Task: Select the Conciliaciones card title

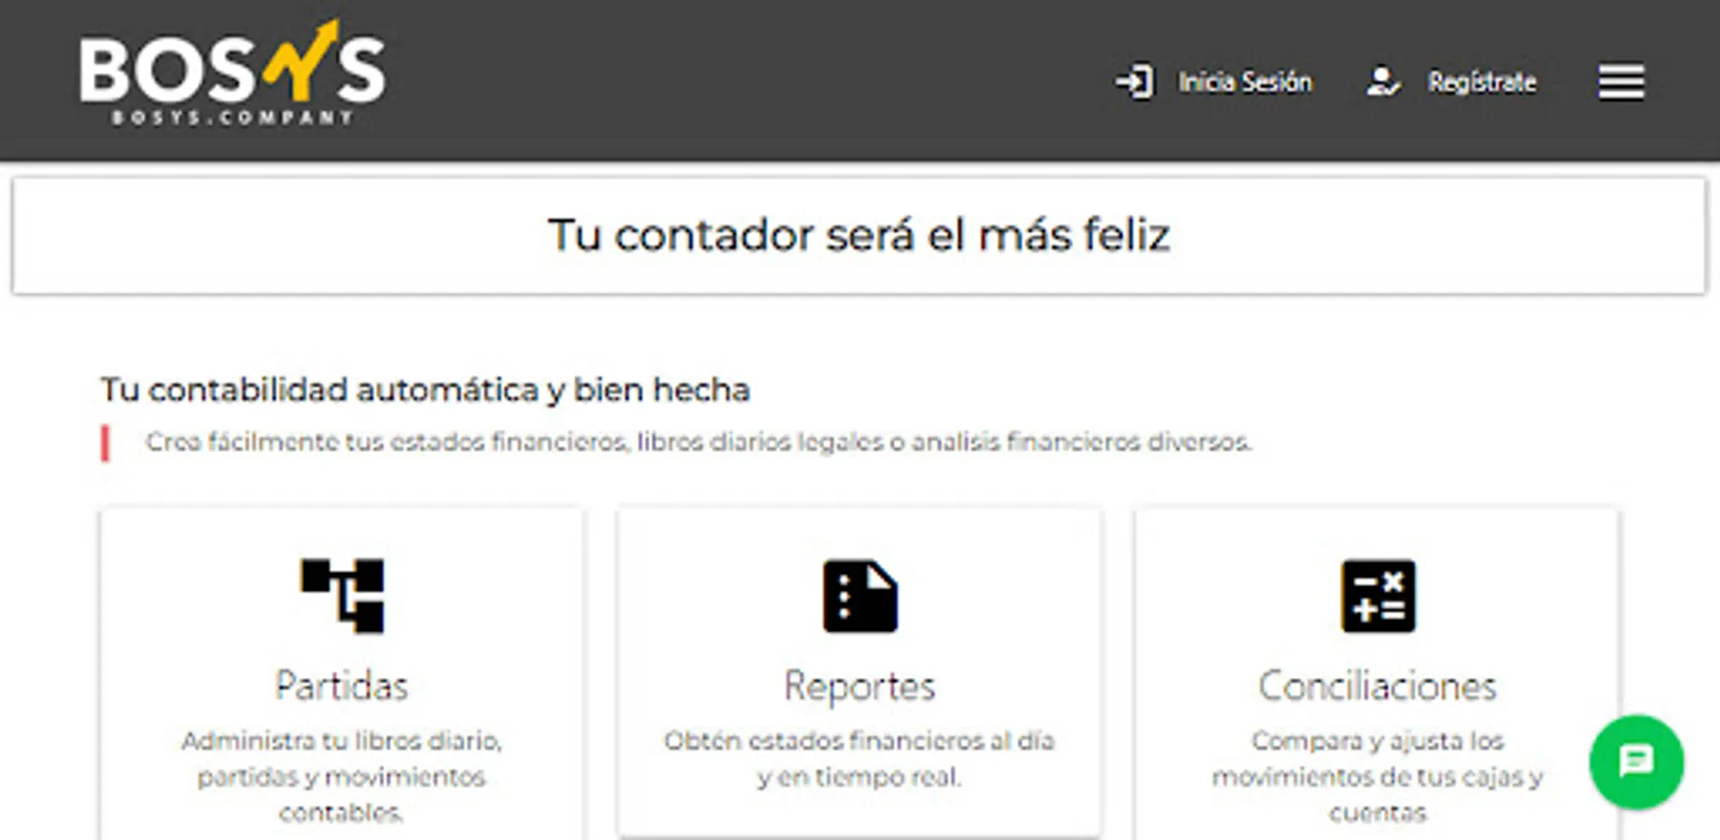Action: 1377,686
